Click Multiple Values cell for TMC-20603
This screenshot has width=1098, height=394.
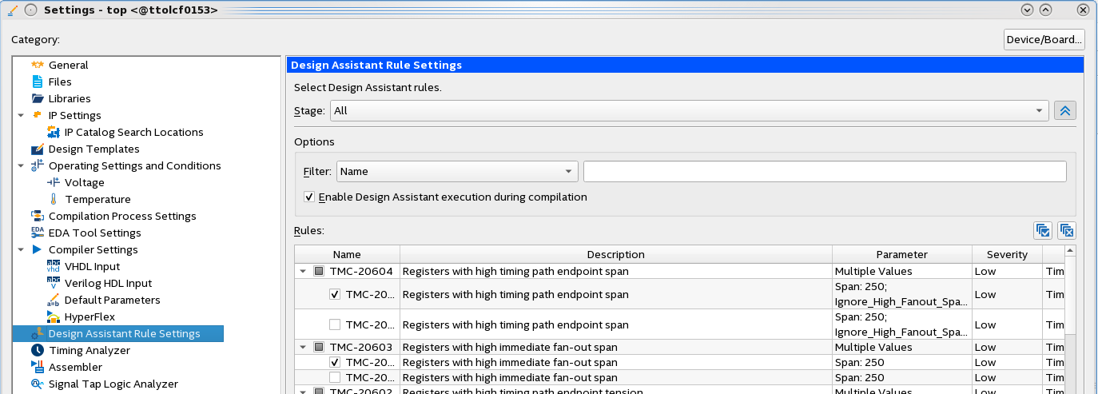click(901, 347)
